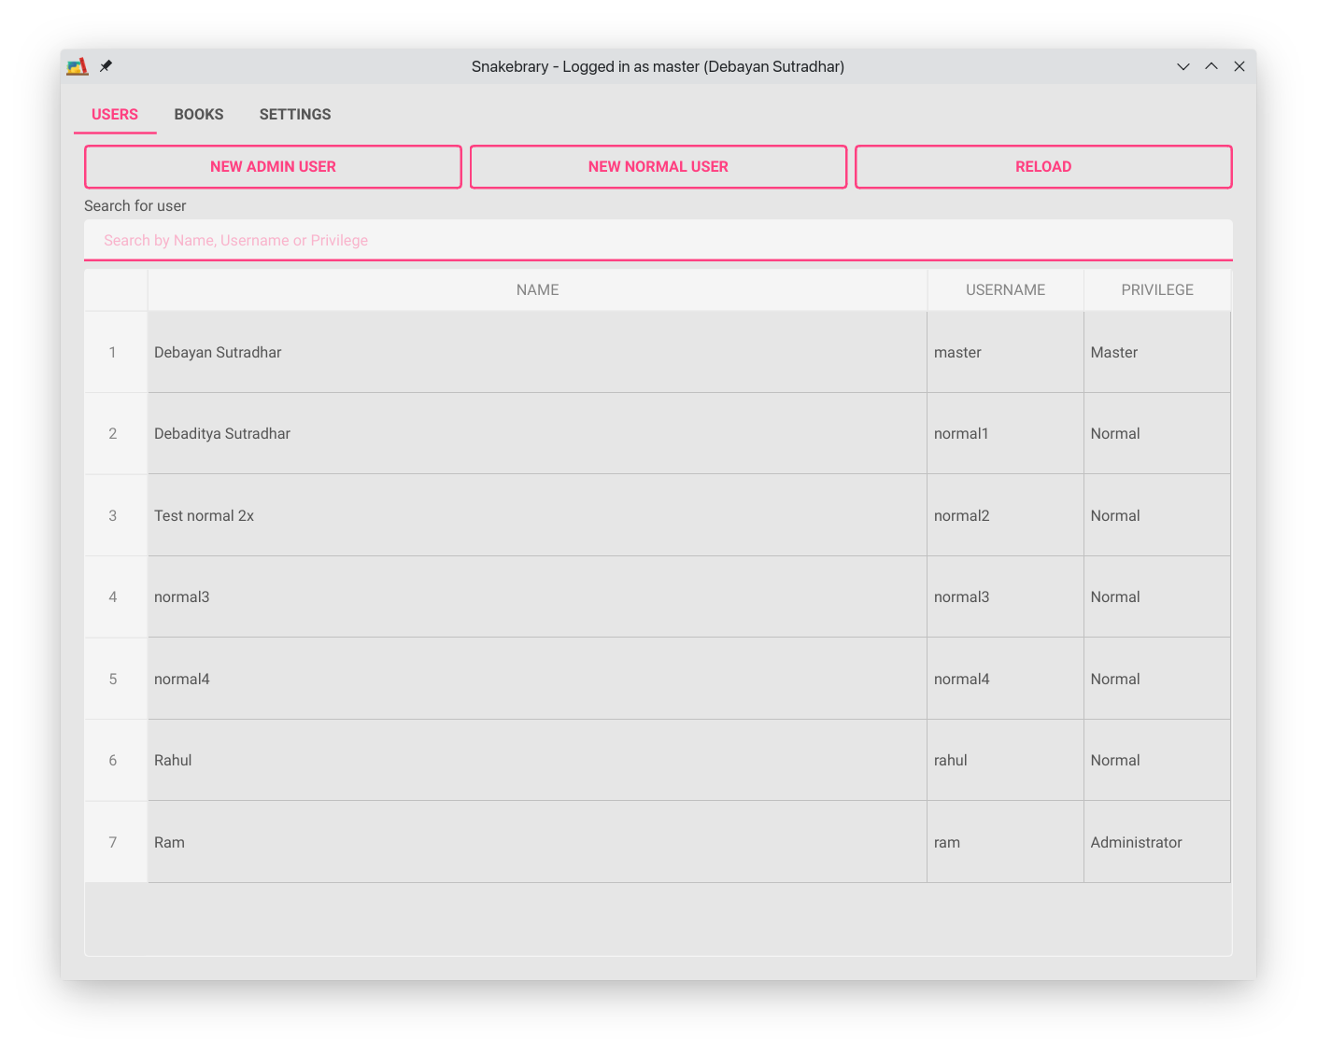The width and height of the screenshot is (1317, 1052).
Task: Maximize window with the up chevron
Action: tap(1211, 66)
